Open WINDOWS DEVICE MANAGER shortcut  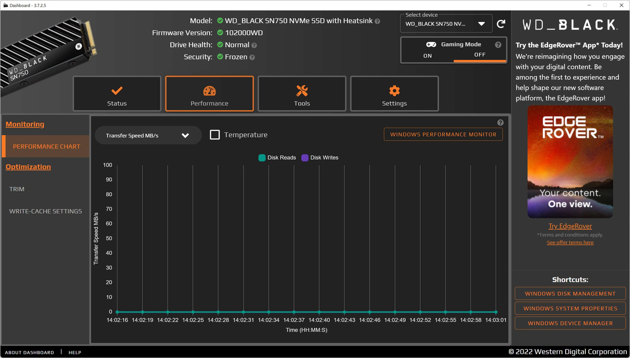click(x=570, y=323)
